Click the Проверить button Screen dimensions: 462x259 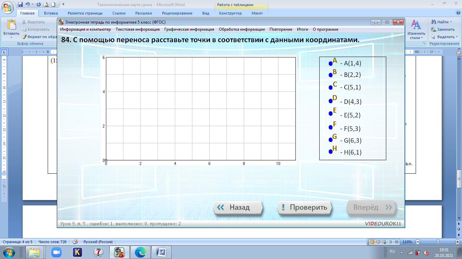[304, 207]
